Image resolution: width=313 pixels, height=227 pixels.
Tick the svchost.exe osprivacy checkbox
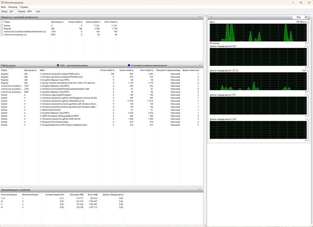(2, 35)
